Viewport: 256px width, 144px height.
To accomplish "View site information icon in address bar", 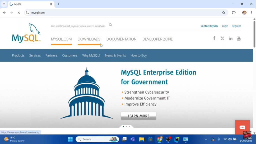I will (27, 12).
